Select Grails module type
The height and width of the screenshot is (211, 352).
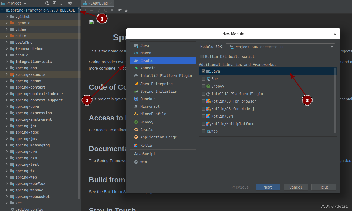[163, 130]
